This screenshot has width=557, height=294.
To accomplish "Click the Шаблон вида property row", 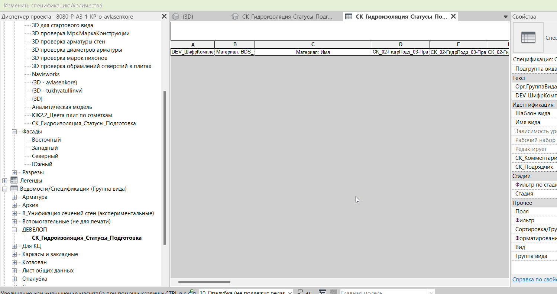I will pyautogui.click(x=534, y=113).
